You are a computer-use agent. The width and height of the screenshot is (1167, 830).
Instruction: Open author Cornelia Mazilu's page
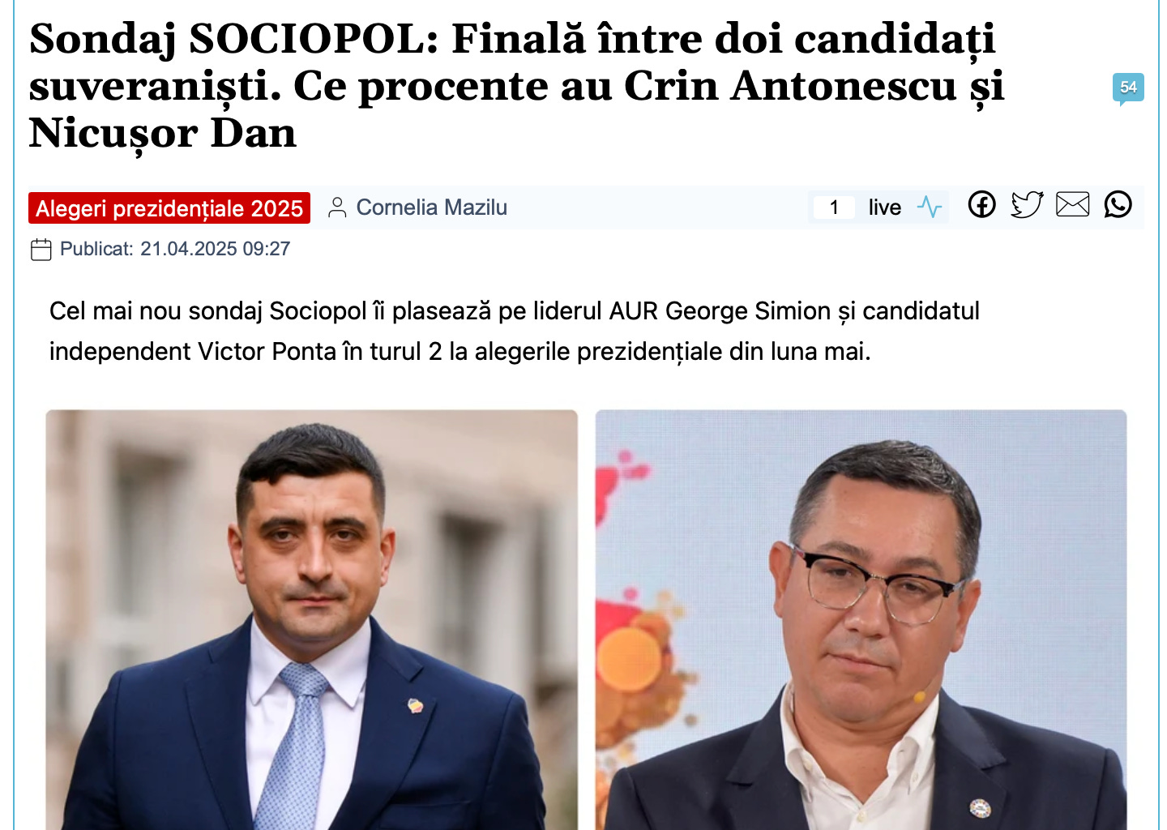point(432,207)
